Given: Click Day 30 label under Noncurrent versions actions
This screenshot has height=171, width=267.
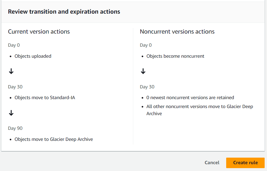Looking at the screenshot, I should [x=147, y=87].
